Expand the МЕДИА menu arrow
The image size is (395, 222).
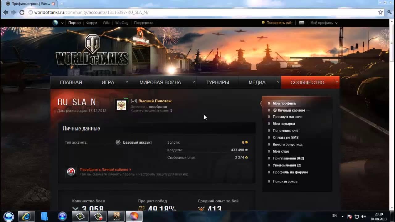click(x=278, y=82)
